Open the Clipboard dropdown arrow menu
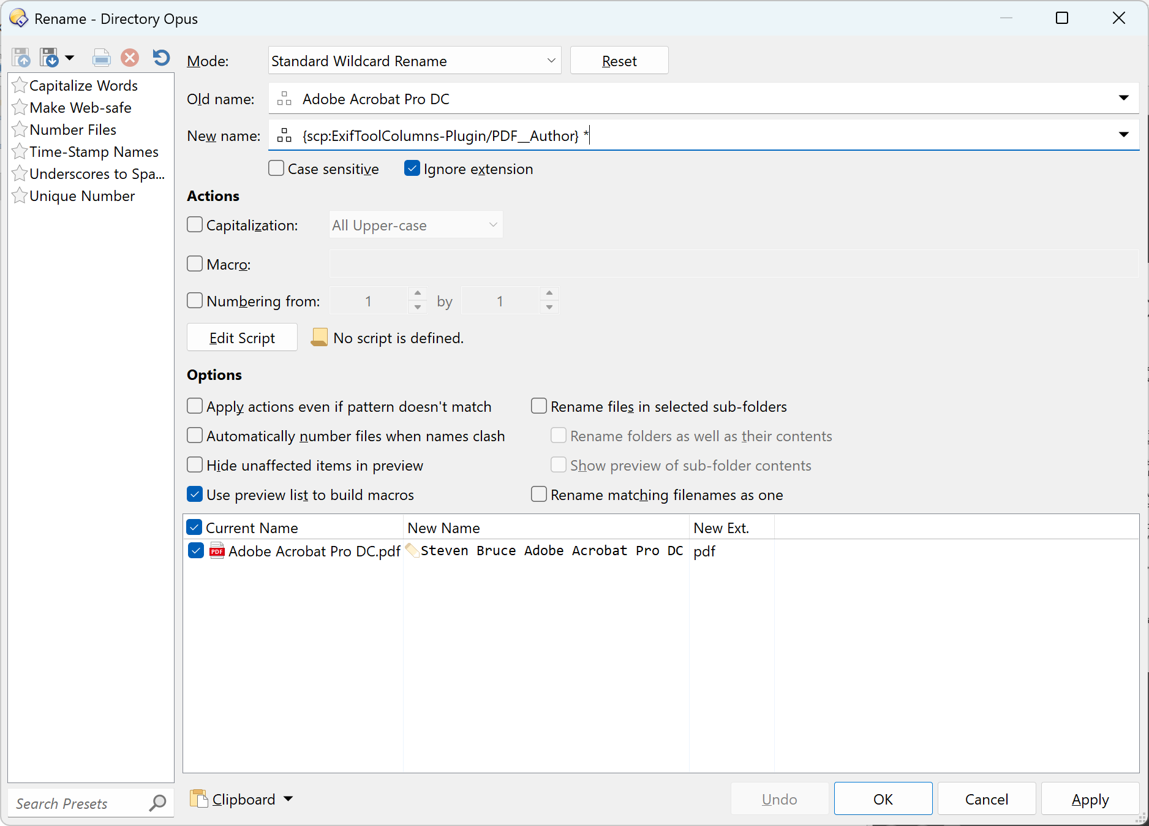 pos(288,799)
